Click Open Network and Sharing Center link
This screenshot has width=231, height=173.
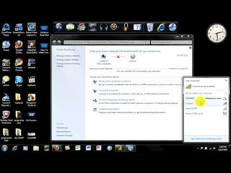pos(206,138)
